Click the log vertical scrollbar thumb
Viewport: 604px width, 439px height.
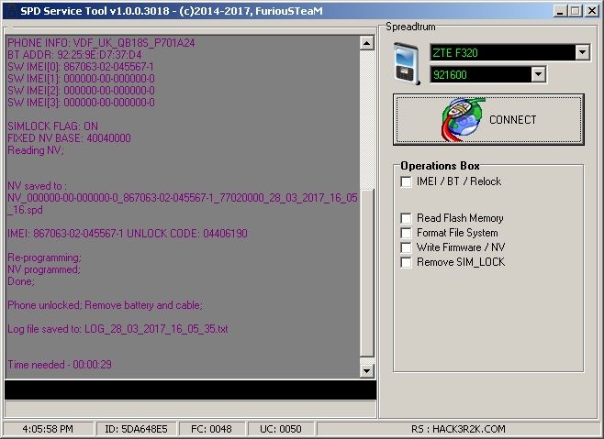(x=367, y=272)
